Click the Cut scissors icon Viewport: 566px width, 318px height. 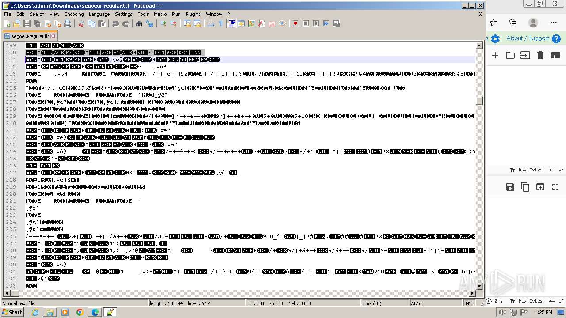tap(81, 23)
